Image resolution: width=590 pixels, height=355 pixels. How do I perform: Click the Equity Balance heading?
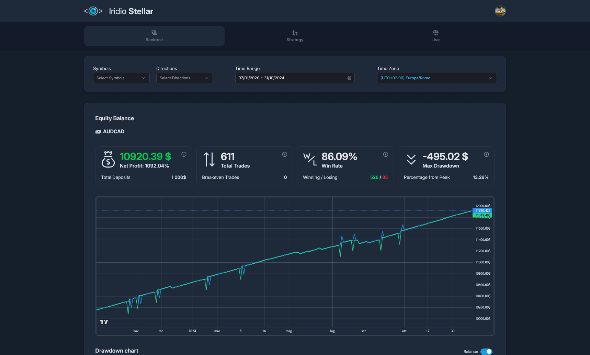pyautogui.click(x=114, y=118)
